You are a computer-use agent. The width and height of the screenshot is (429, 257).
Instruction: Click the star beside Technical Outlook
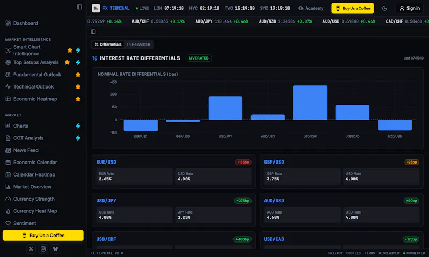pyautogui.click(x=78, y=87)
